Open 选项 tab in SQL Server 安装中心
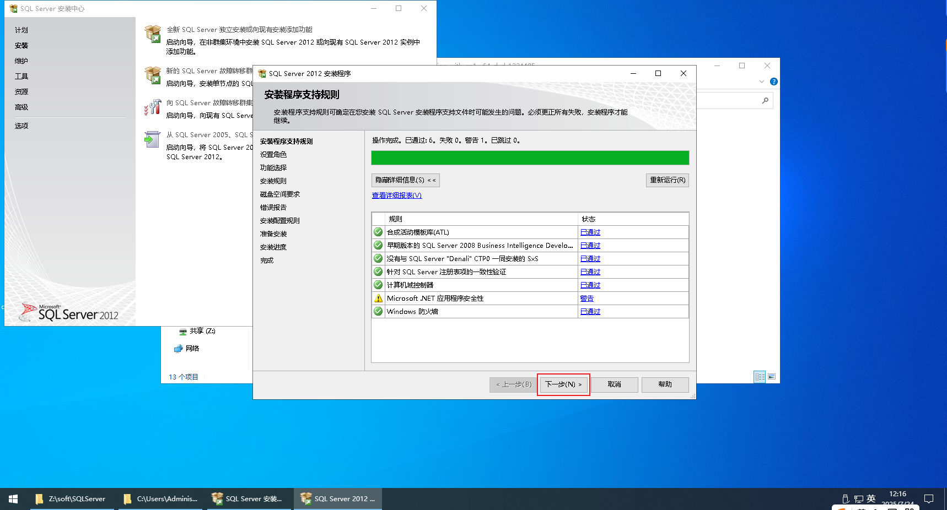Screen dimensions: 947x510 point(21,126)
